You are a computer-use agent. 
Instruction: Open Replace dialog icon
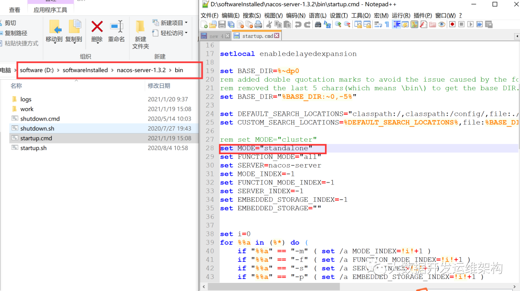(327, 24)
